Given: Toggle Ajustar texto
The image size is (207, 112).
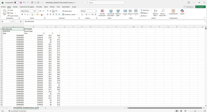Looking at the screenshot, I should click(x=67, y=11).
